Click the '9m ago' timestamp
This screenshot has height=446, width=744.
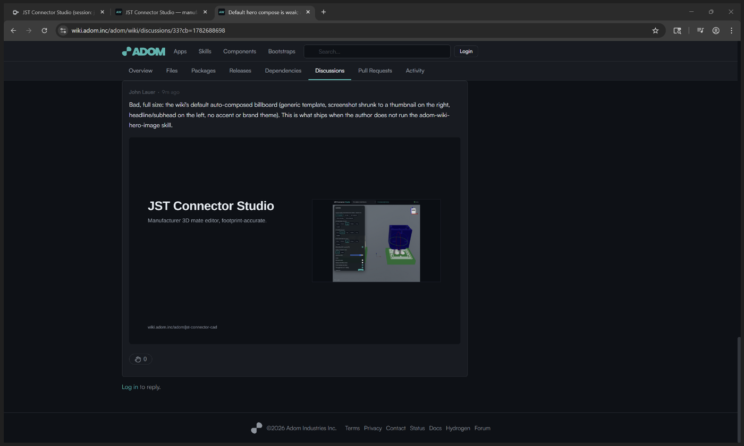(x=171, y=92)
